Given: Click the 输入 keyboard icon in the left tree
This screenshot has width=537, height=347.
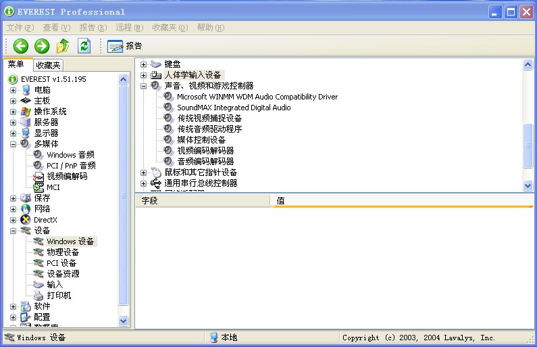Looking at the screenshot, I should (39, 285).
